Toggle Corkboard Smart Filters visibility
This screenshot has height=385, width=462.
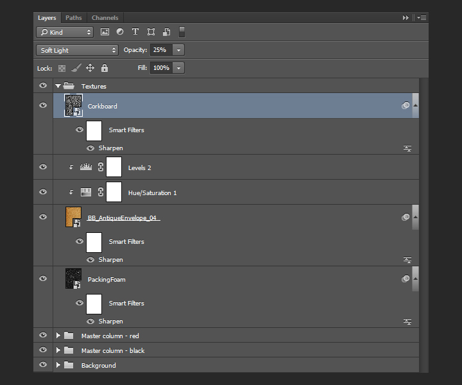click(x=80, y=130)
